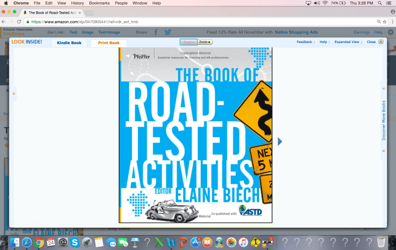This screenshot has height=250, width=396.
Task: Click Discover More Books vertical label
Action: (x=384, y=120)
